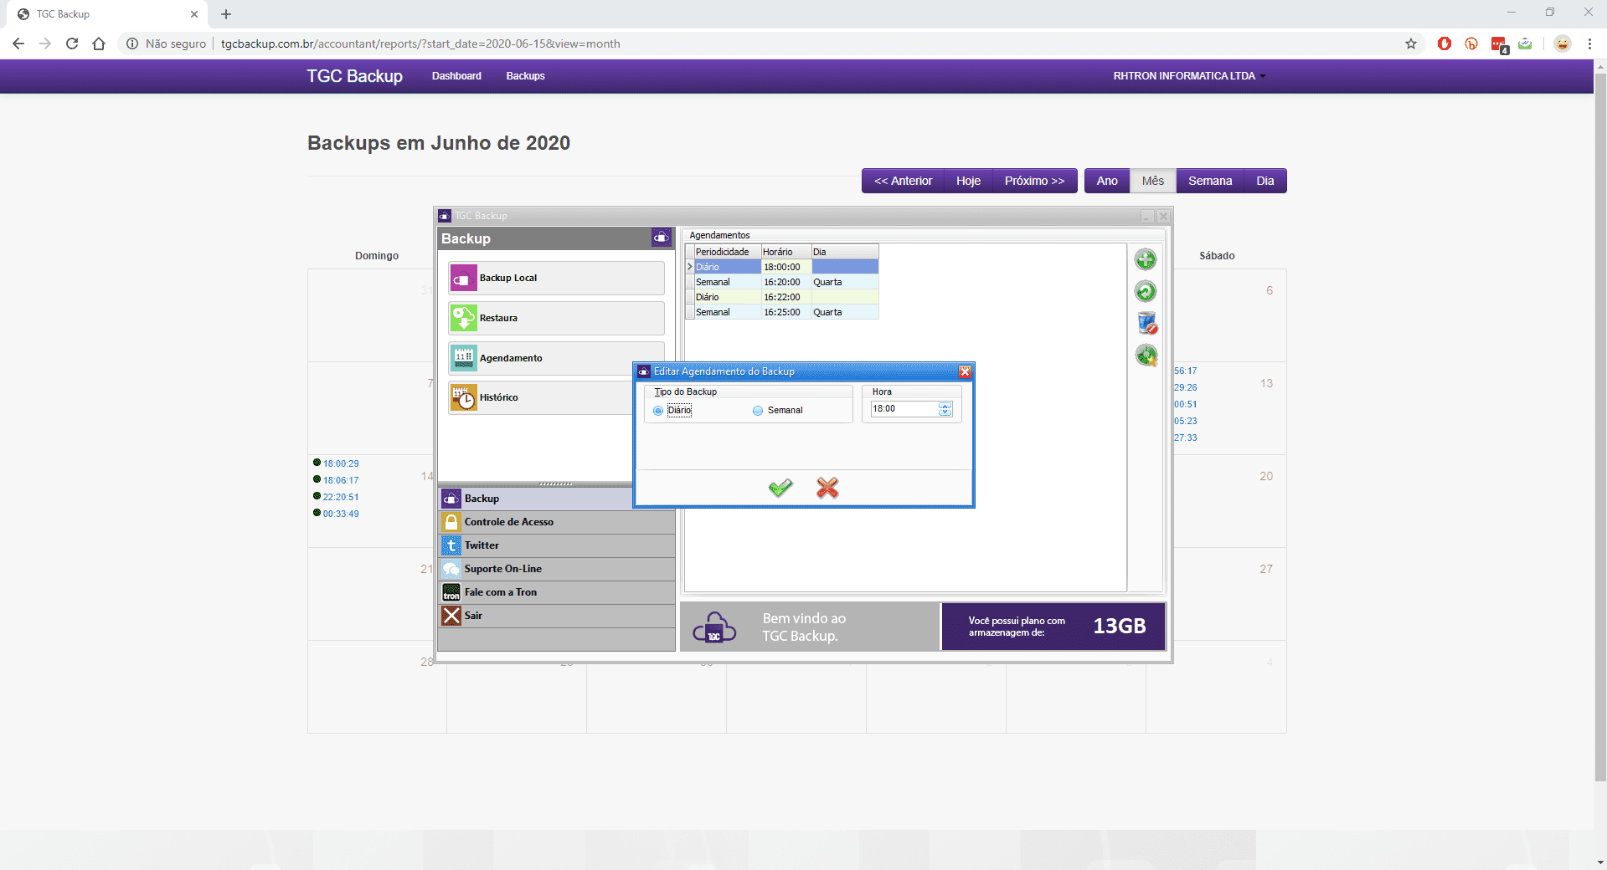Open the Dashboard menu item
Screen dimensions: 1607x870
click(x=456, y=76)
